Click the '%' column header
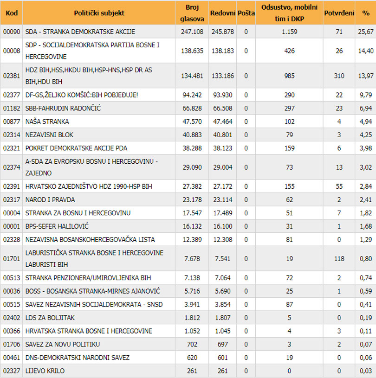The height and width of the screenshot is (378, 376). (366, 13)
